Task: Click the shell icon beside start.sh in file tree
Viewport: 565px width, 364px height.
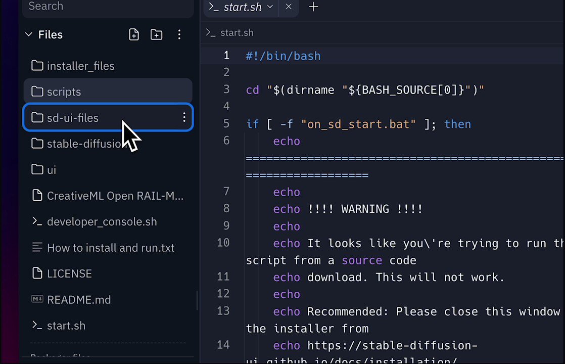Action: (37, 325)
